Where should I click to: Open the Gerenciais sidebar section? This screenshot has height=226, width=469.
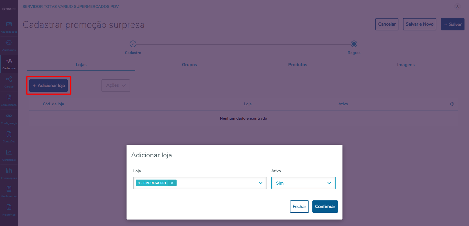click(x=9, y=156)
